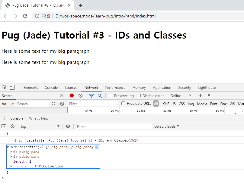The image size is (244, 187).
Task: Click the h1 pageTitle console output
Action: pyautogui.click(x=74, y=140)
